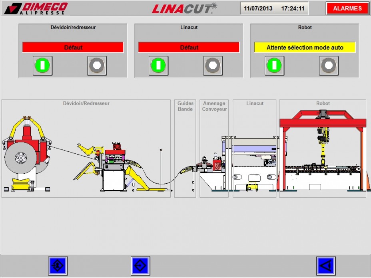Screen dimensions: 371x278
Task: Click the Linacut title logo
Action: 185,8
